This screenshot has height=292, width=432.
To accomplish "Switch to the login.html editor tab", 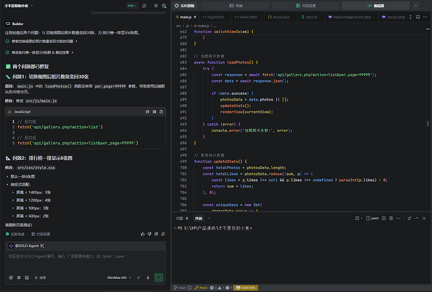I will 213,17.
